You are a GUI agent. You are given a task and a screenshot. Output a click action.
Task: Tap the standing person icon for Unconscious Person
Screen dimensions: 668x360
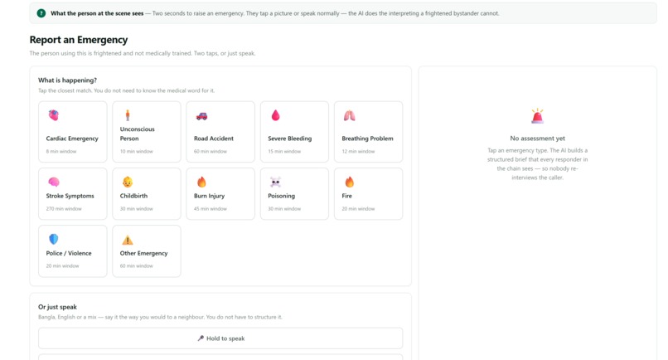click(x=128, y=115)
